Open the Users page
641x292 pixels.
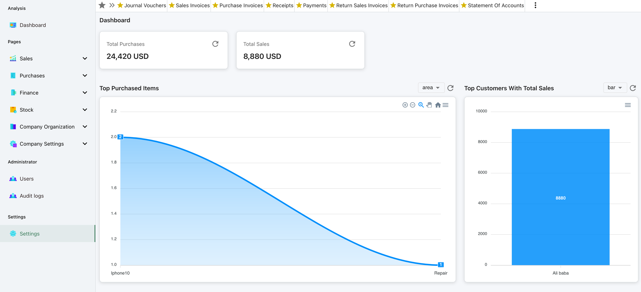pos(26,179)
